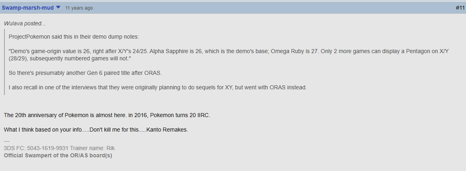
Task: Click the "11 years ago" timestamp
Action: 79,8
